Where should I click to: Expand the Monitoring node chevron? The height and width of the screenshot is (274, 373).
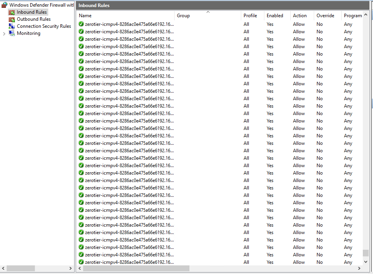pyautogui.click(x=4, y=34)
